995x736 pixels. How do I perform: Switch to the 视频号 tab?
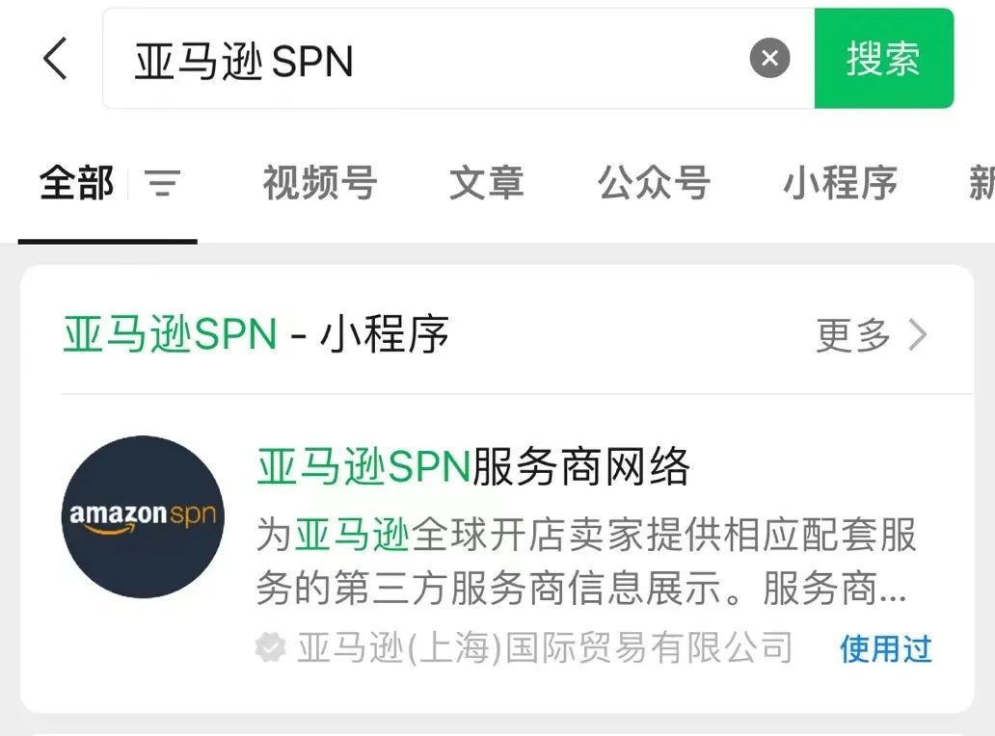[320, 183]
